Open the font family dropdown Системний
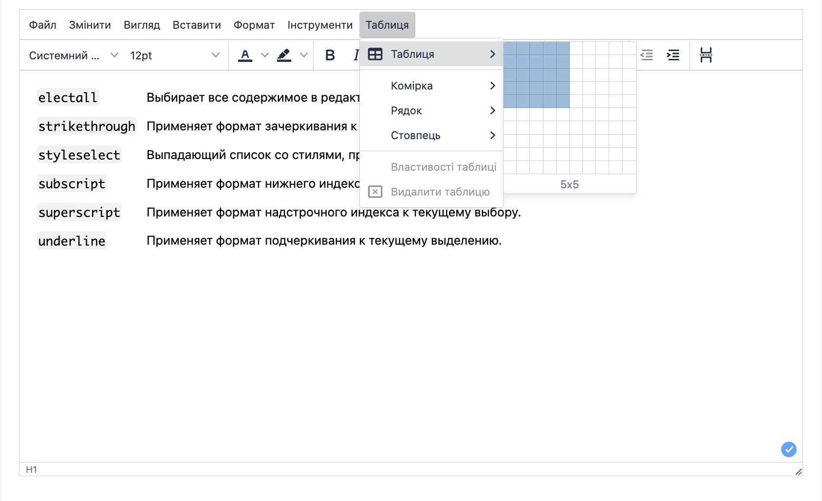 pyautogui.click(x=73, y=55)
